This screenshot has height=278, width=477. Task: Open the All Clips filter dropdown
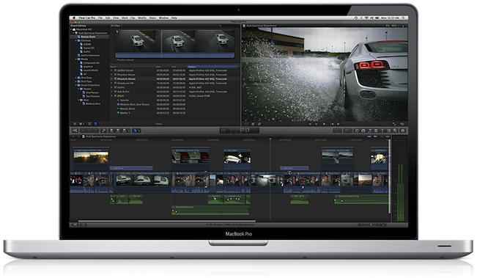(x=116, y=26)
